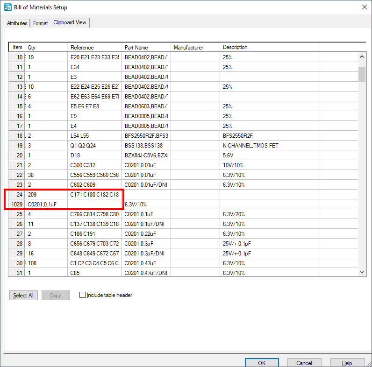Viewport: 372px width, 367px height.
Task: Click the Reference column header
Action: coord(82,47)
